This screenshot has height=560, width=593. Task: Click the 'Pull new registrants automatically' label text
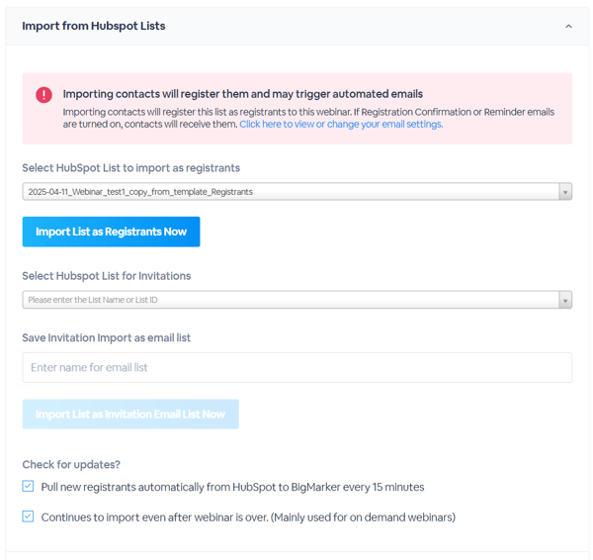tap(232, 487)
